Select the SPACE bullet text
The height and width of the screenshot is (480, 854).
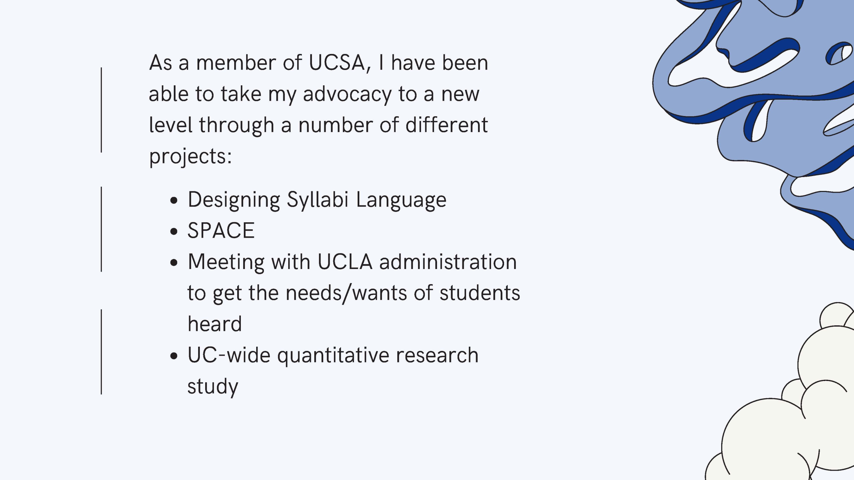[221, 231]
